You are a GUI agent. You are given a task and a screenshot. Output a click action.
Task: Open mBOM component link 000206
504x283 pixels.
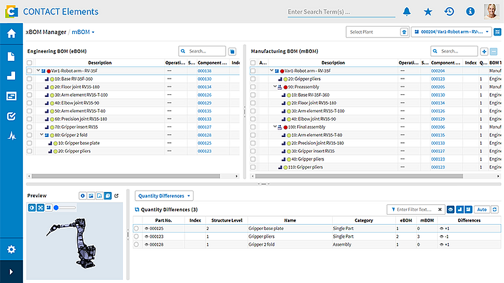pos(438,127)
